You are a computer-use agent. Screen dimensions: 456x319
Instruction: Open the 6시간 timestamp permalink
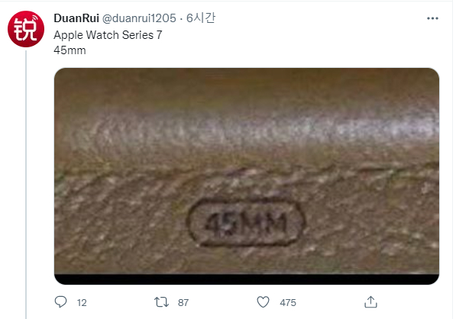click(x=201, y=18)
